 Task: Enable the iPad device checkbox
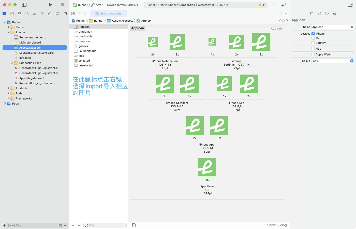coord(313,38)
